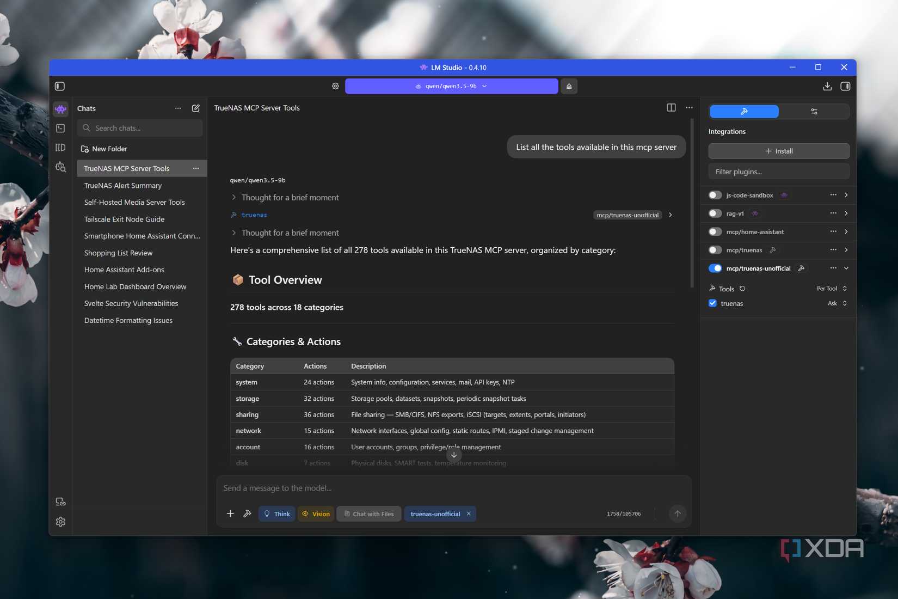
Task: Click the Filter plugins input field
Action: pos(778,172)
